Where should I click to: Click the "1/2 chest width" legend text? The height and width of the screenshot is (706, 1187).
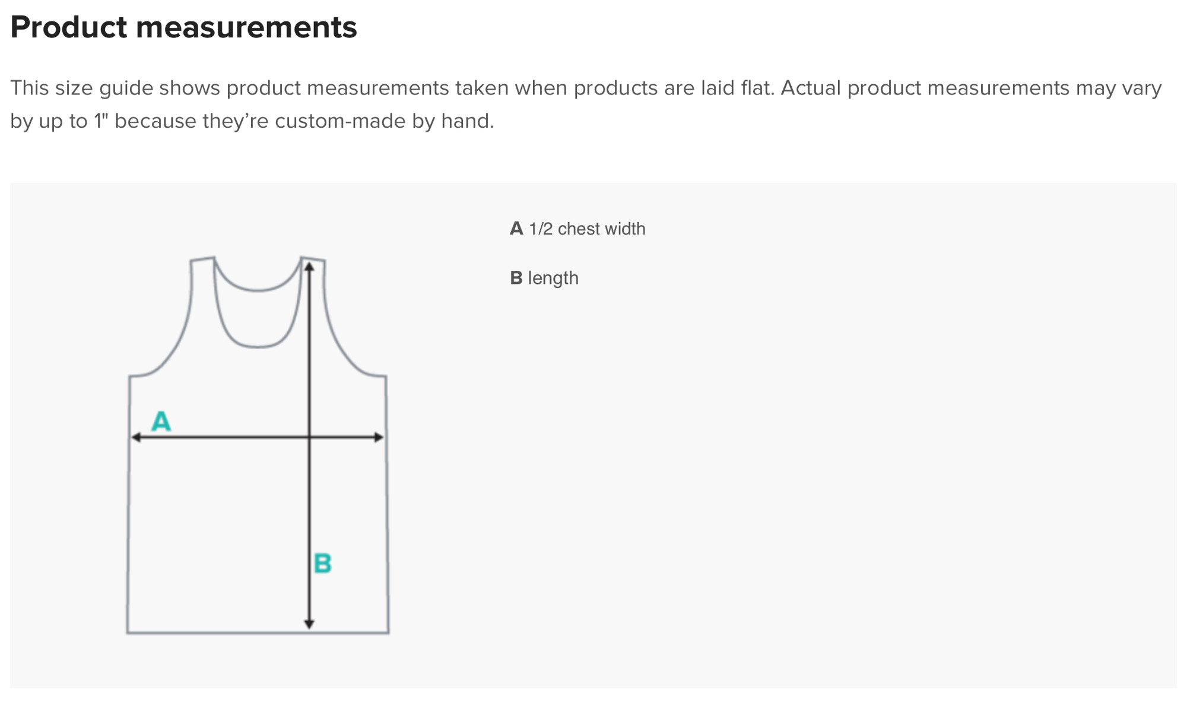(x=587, y=229)
